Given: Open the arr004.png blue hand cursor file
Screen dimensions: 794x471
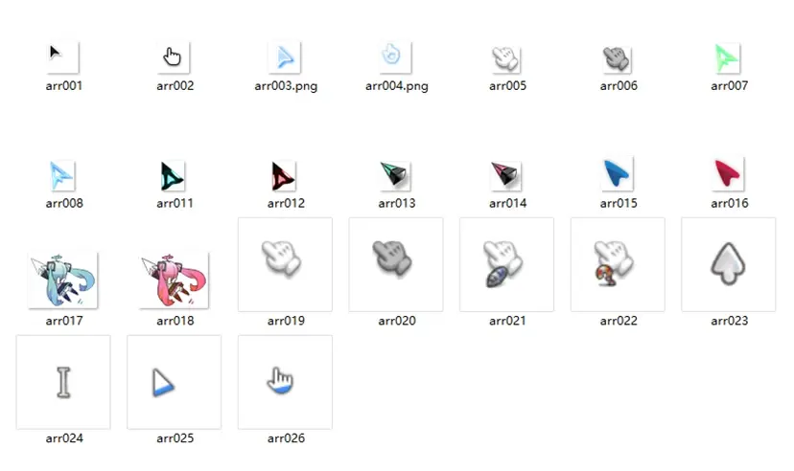Looking at the screenshot, I should [396, 57].
